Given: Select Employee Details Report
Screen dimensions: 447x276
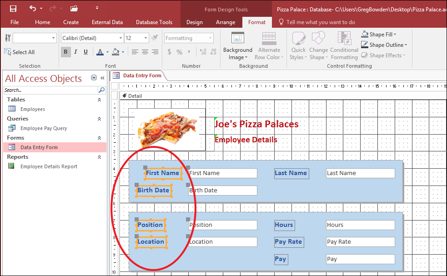Looking at the screenshot, I should (55, 166).
